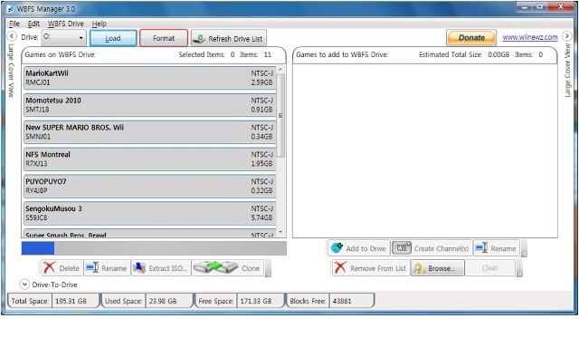Click the Clear button
Viewport: 579px width, 347px height.
pyautogui.click(x=489, y=268)
